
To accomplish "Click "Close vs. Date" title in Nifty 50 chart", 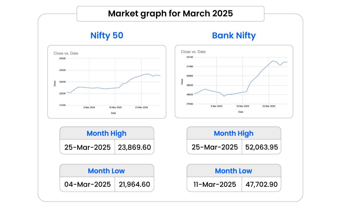I will point(66,53).
